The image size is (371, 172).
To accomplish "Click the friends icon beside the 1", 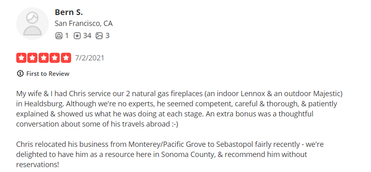I will [x=59, y=36].
